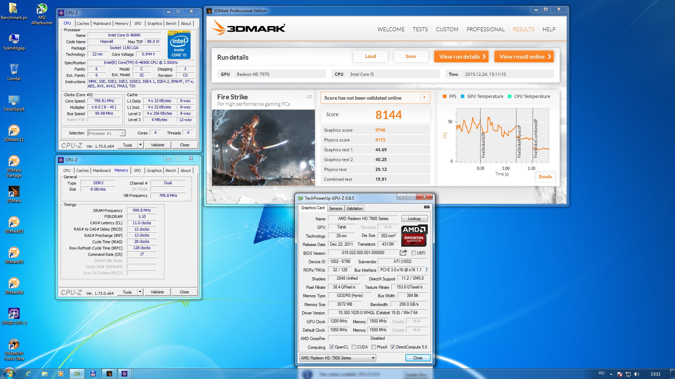Toggle the OpenCL computing checkbox

point(332,347)
